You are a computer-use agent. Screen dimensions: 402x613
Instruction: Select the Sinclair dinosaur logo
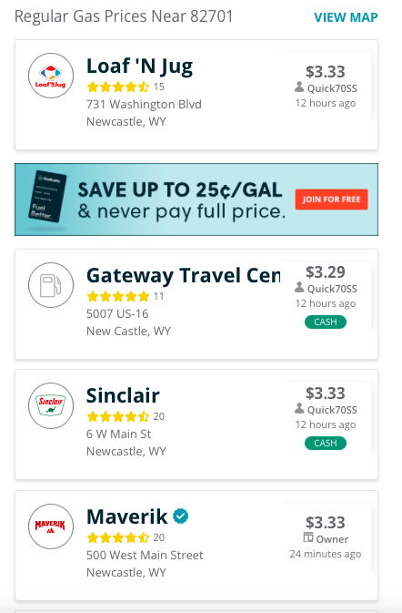coord(51,405)
